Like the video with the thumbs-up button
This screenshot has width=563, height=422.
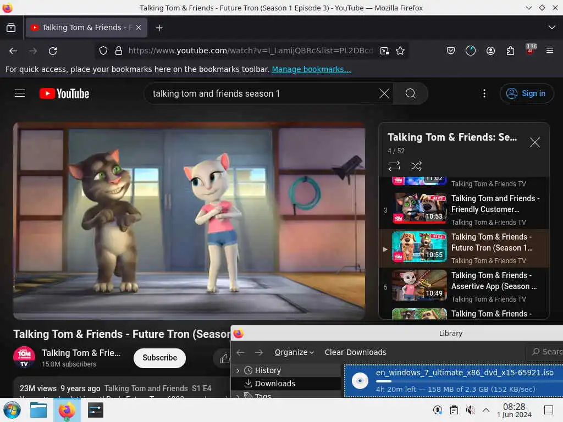(224, 358)
